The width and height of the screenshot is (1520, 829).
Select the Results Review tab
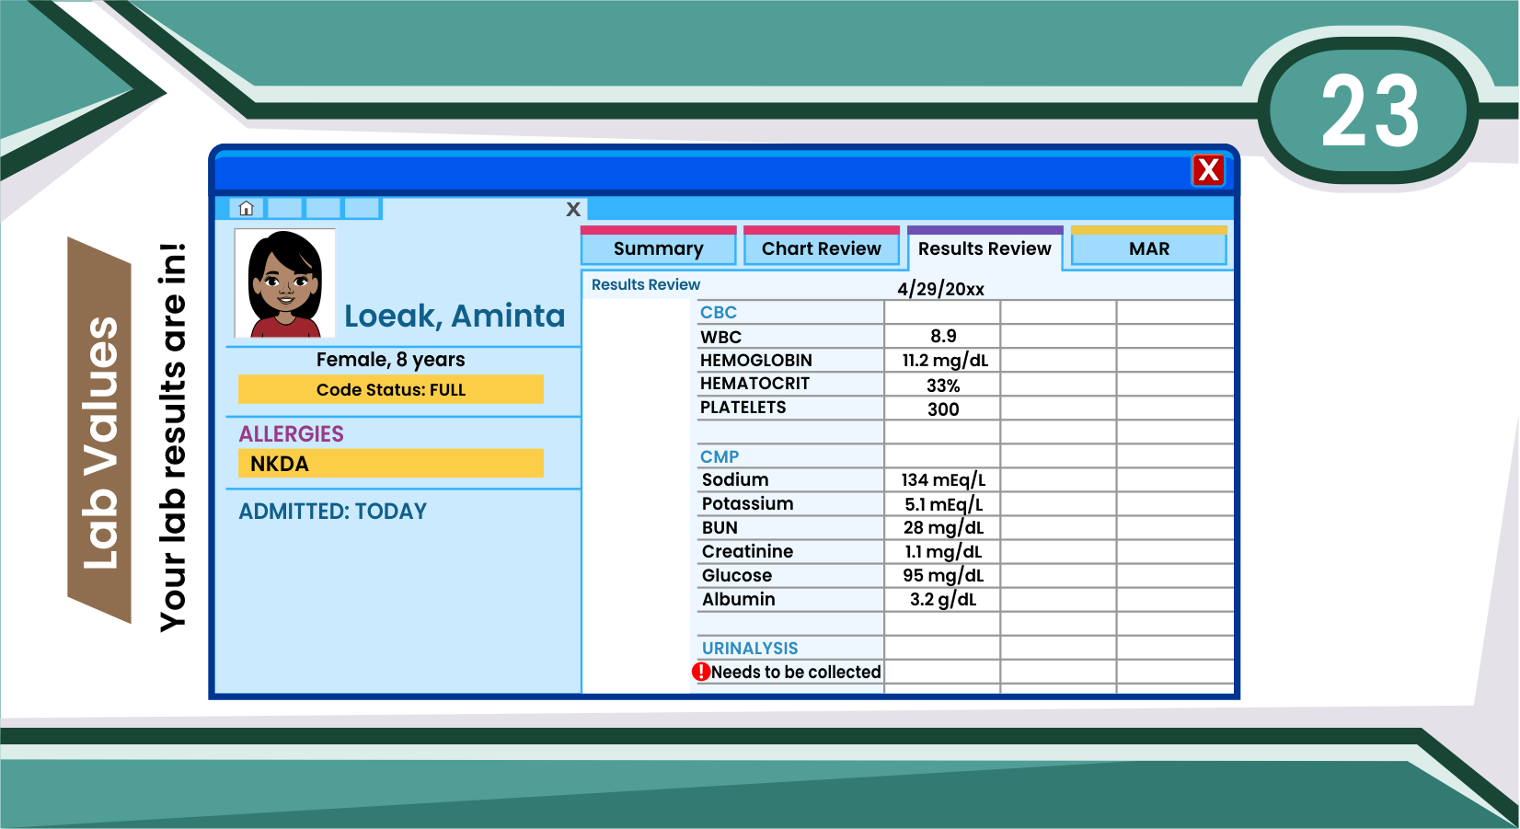coord(984,248)
